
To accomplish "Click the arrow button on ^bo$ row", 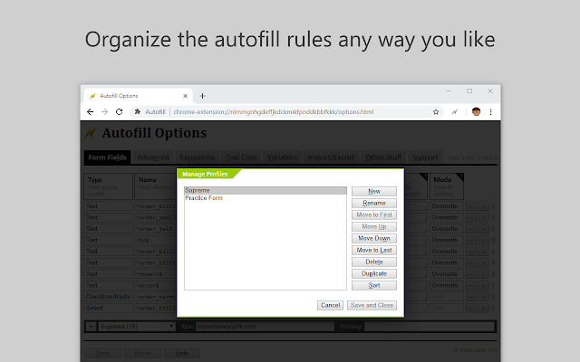I will click(483, 240).
